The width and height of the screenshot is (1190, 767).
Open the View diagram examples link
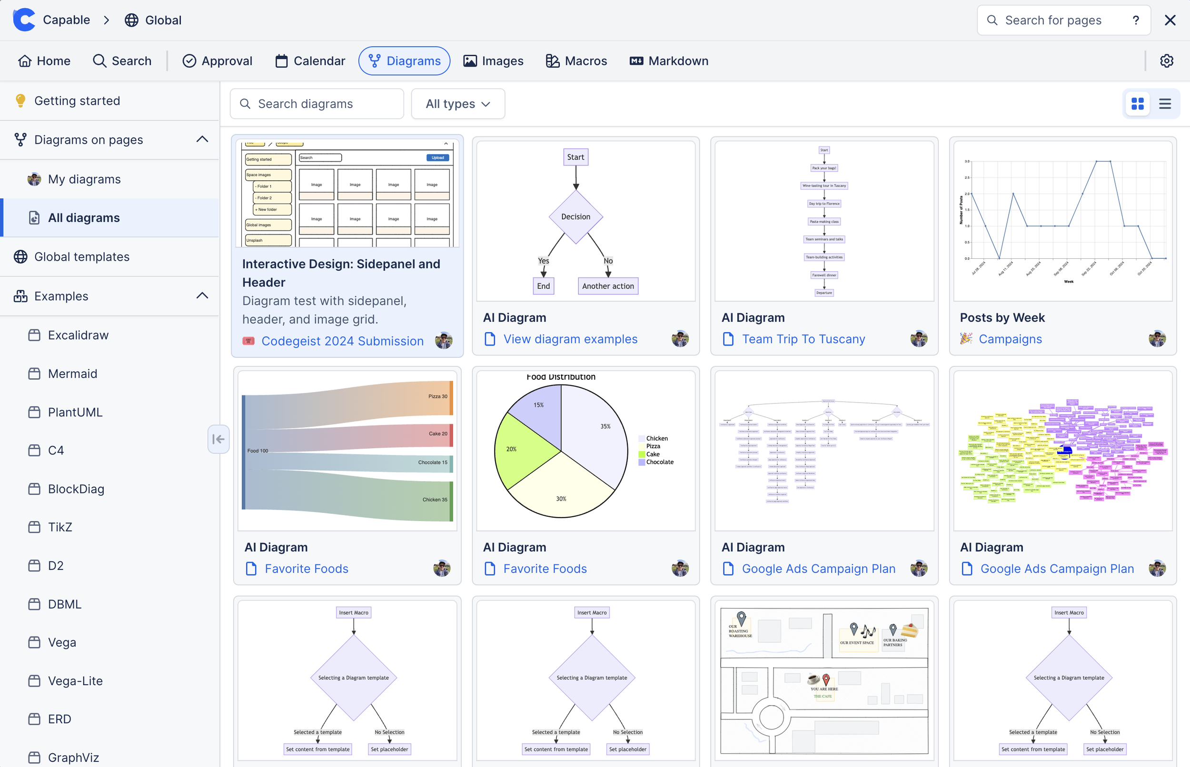(x=570, y=339)
